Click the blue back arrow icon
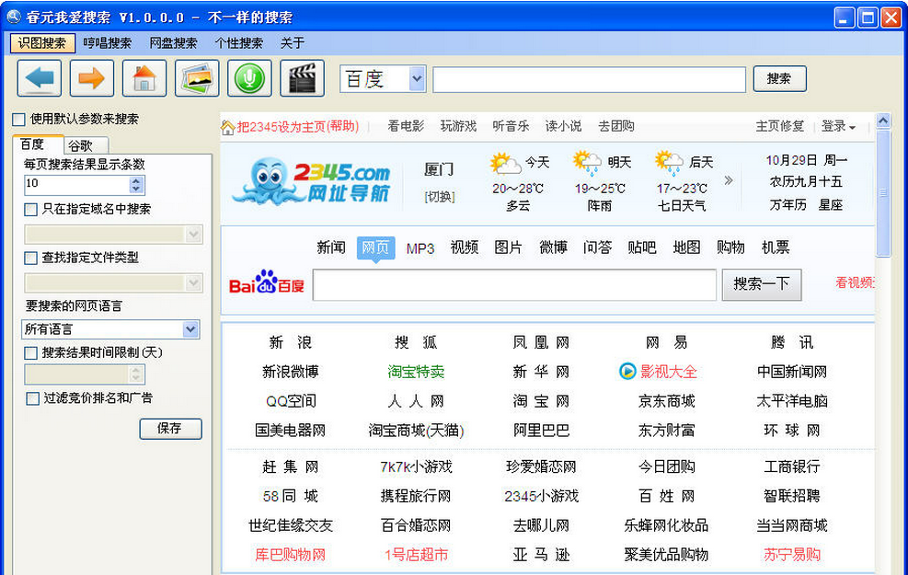 [x=40, y=79]
